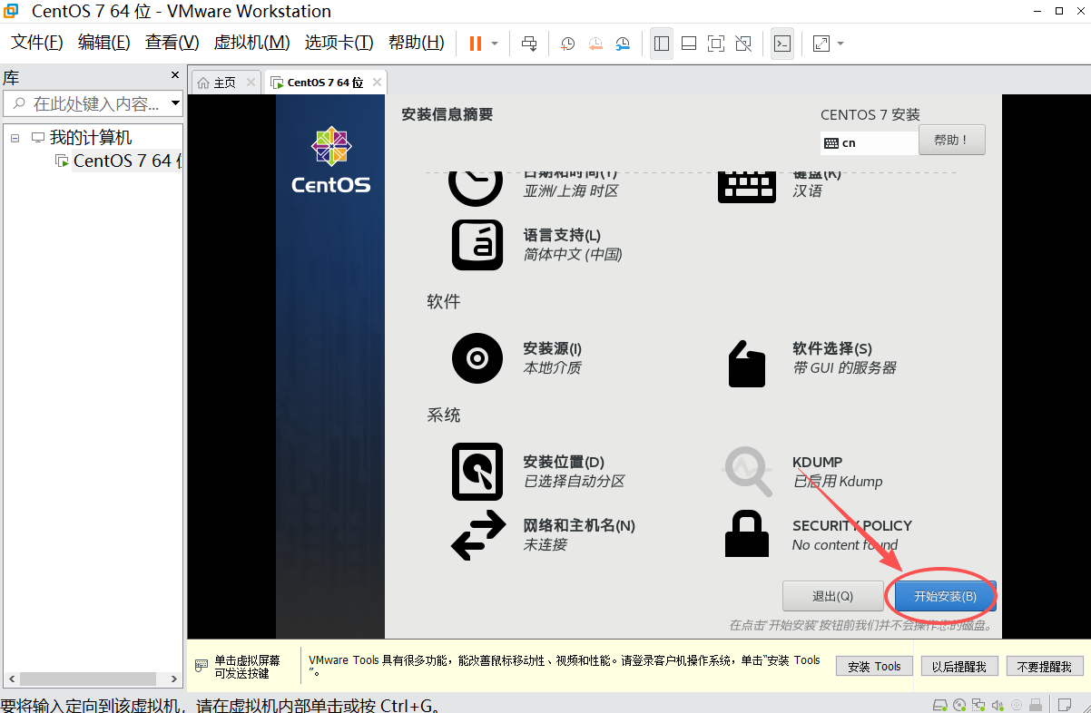Open the 选项卡(T) menu

(x=339, y=43)
